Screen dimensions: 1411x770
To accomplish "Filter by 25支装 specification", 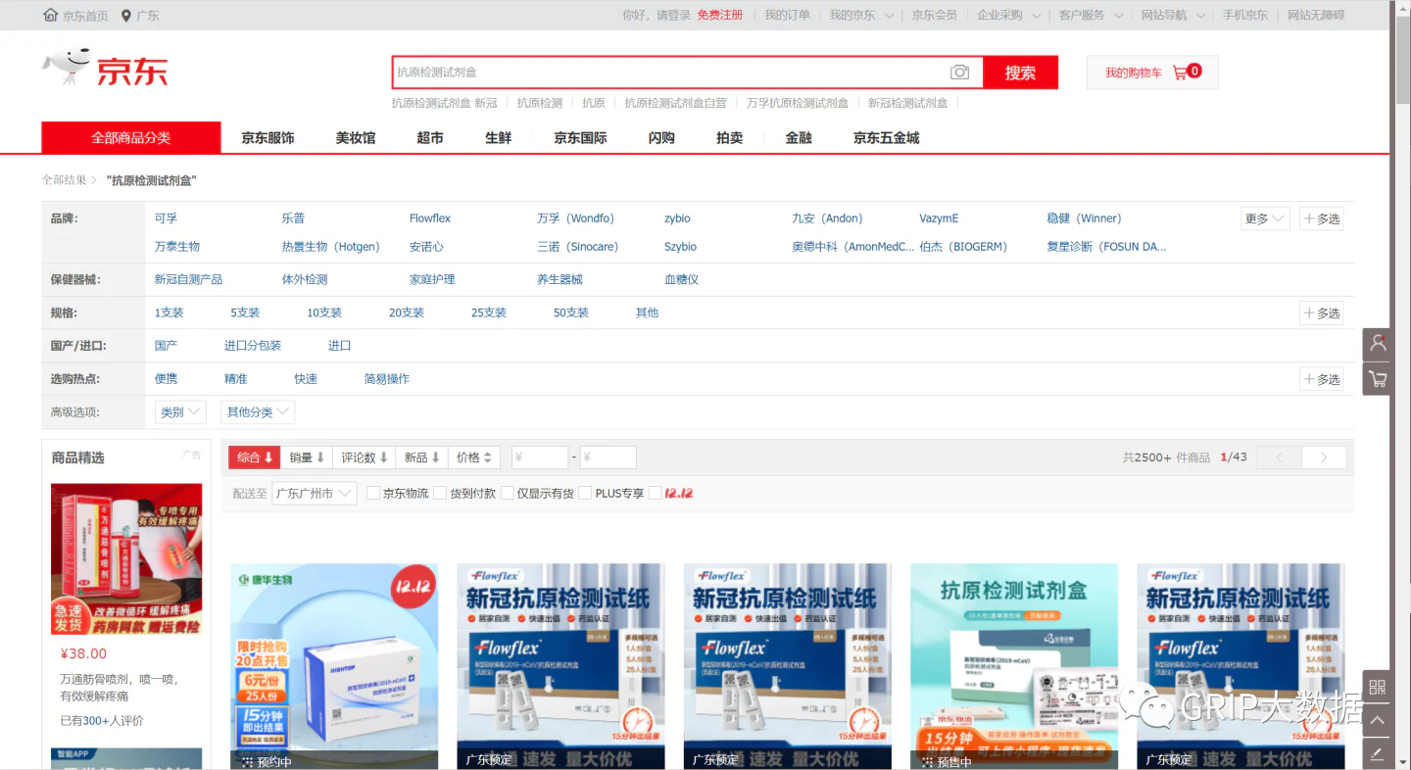I will (x=489, y=313).
